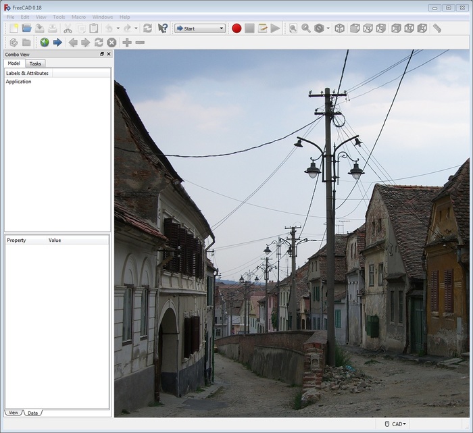The width and height of the screenshot is (473, 433).
Task: Click the Measure distance ruler icon
Action: point(437,28)
